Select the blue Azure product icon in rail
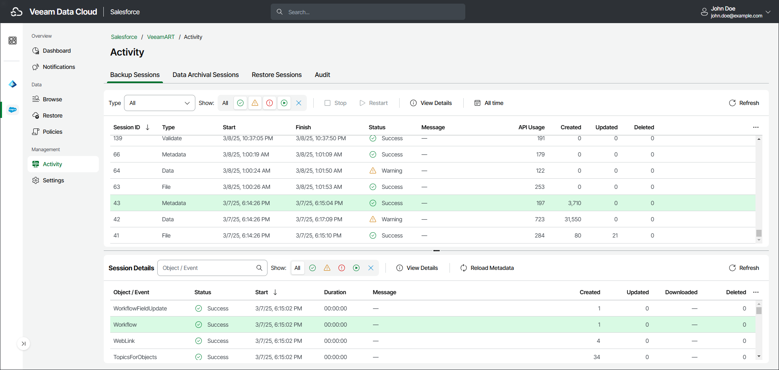Screen dimensions: 779x370 click(13, 84)
